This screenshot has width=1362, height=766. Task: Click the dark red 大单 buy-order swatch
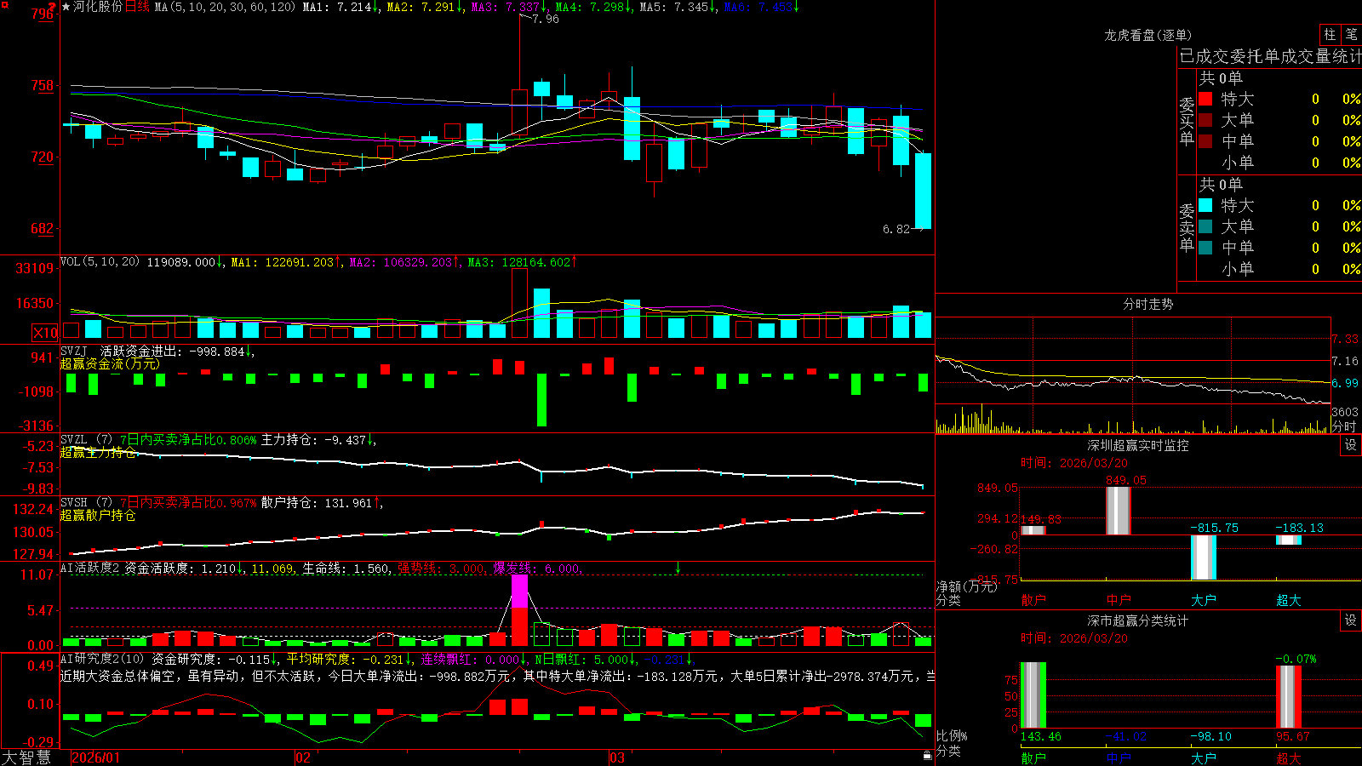(1205, 120)
